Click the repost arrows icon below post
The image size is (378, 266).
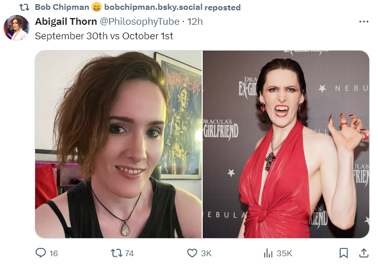click(x=116, y=253)
